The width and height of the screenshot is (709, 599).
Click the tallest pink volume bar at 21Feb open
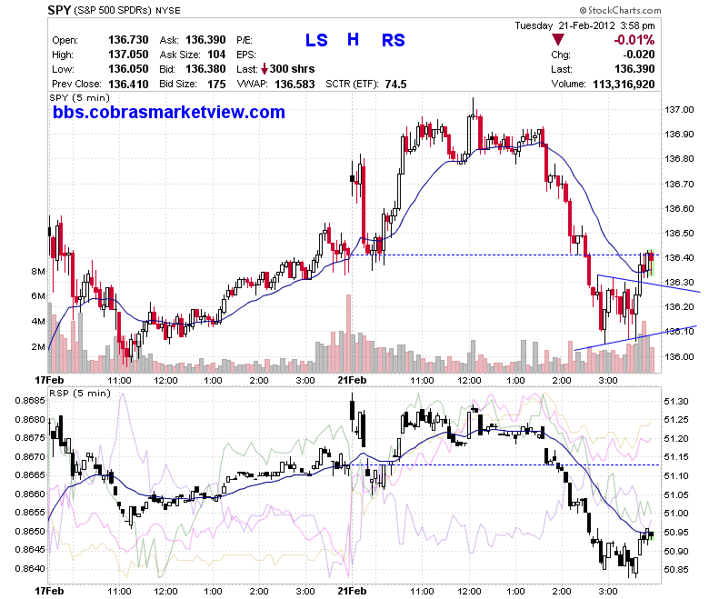(x=348, y=334)
